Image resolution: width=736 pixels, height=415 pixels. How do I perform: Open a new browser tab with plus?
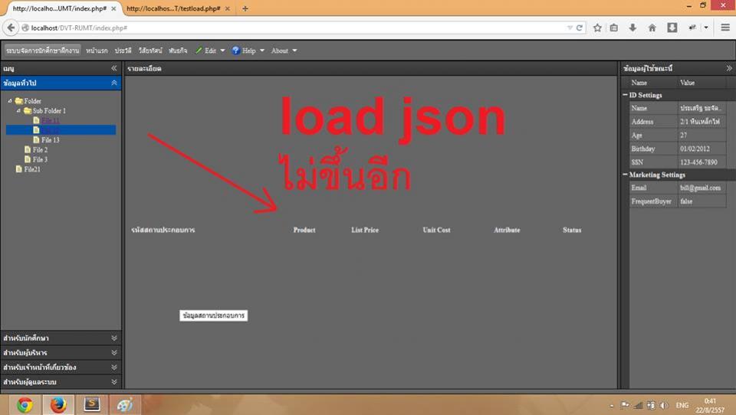tap(245, 8)
